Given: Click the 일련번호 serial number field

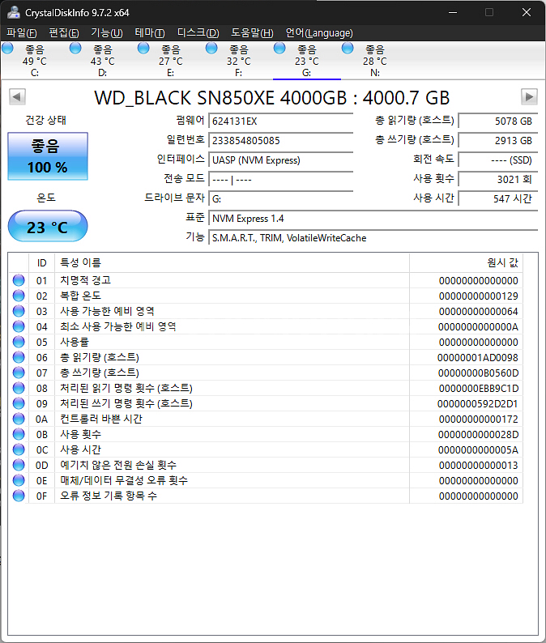Looking at the screenshot, I should 280,140.
